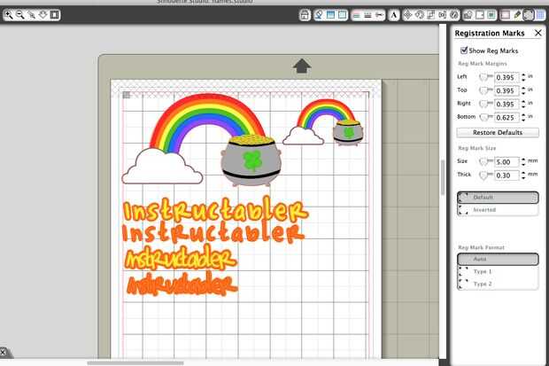Screen dimensions: 549x366
Task: Open the Grid settings icon
Action: point(541,15)
